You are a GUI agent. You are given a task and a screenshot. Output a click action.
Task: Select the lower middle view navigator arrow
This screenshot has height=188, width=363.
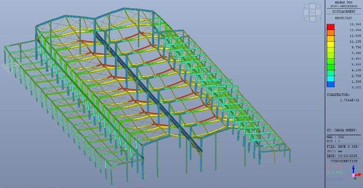[312, 19]
